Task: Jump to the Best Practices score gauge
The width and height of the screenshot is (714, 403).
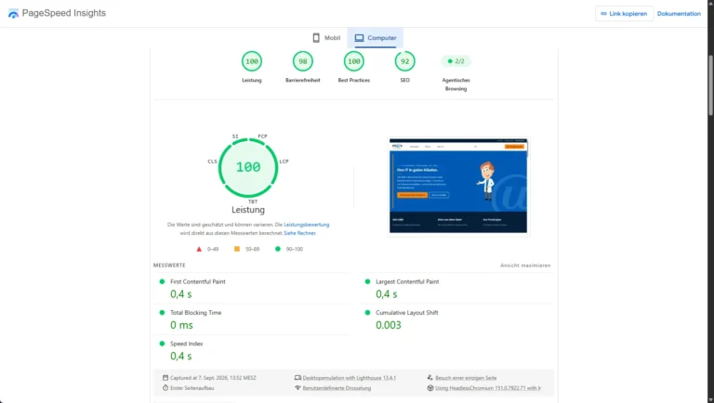Action: click(354, 61)
